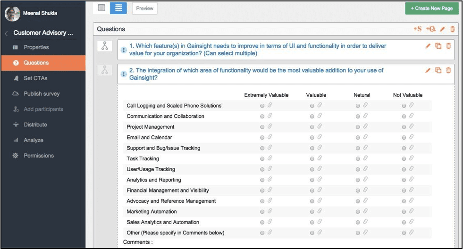This screenshot has width=463, height=249.
Task: Open the Properties sidebar item
Action: tap(36, 47)
